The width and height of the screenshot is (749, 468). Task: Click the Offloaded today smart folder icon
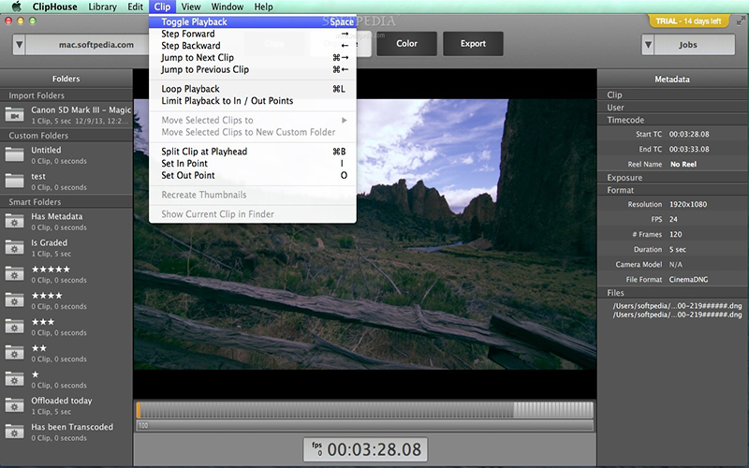coord(14,405)
